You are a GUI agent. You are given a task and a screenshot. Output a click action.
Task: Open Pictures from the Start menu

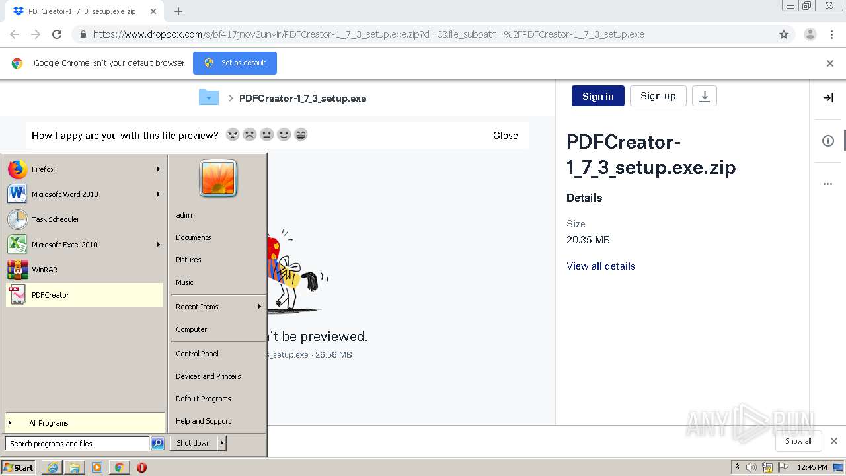(x=188, y=260)
